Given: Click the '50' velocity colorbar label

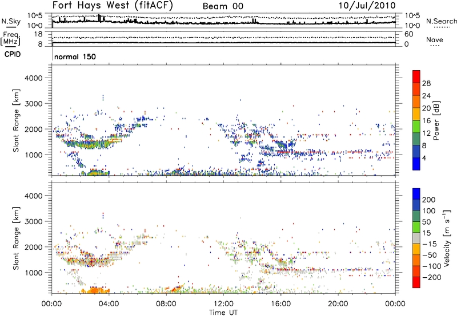Looking at the screenshot, I should click(426, 222).
